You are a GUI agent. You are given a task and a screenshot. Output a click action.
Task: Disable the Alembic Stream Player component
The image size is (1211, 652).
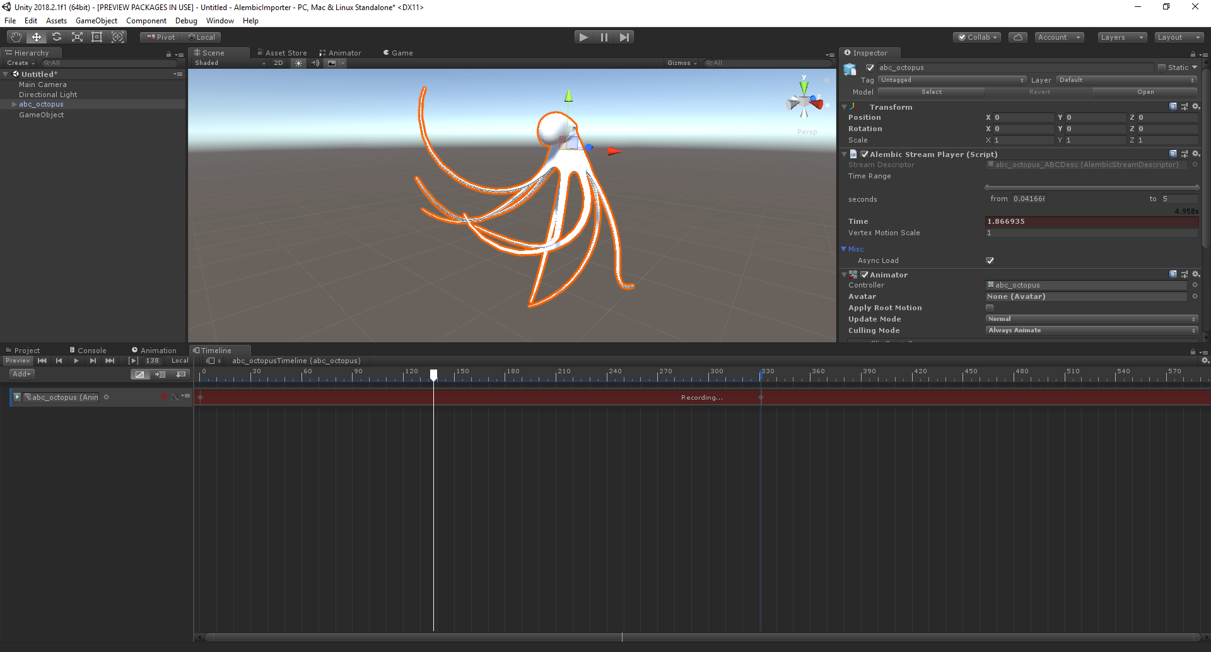pos(863,154)
